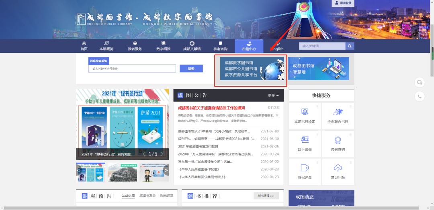Open the 本馆概览 nav menu
The image size is (434, 210).
tap(106, 46)
